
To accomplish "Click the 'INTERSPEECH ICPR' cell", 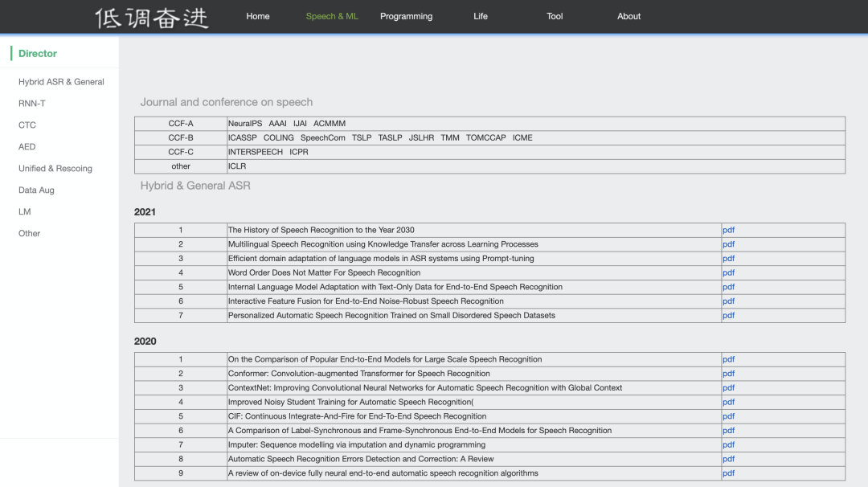I will point(536,152).
